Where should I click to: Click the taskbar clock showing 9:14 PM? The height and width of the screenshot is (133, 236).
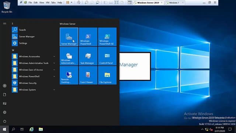point(220,129)
